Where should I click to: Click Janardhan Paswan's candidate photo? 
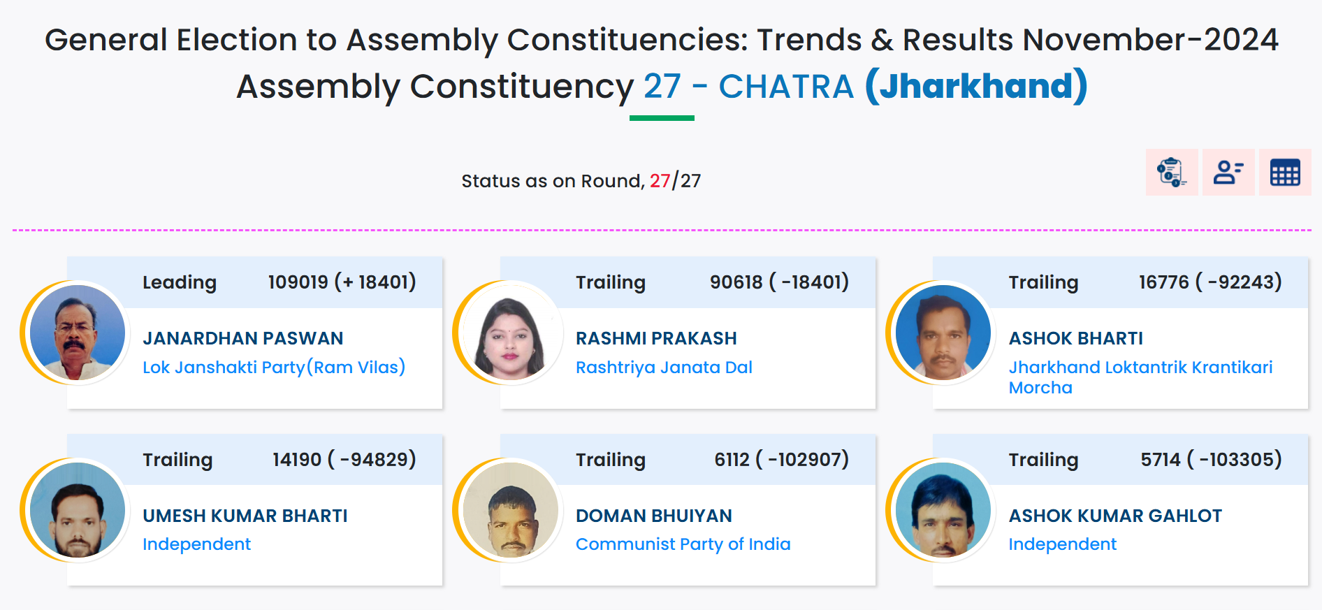pyautogui.click(x=78, y=333)
